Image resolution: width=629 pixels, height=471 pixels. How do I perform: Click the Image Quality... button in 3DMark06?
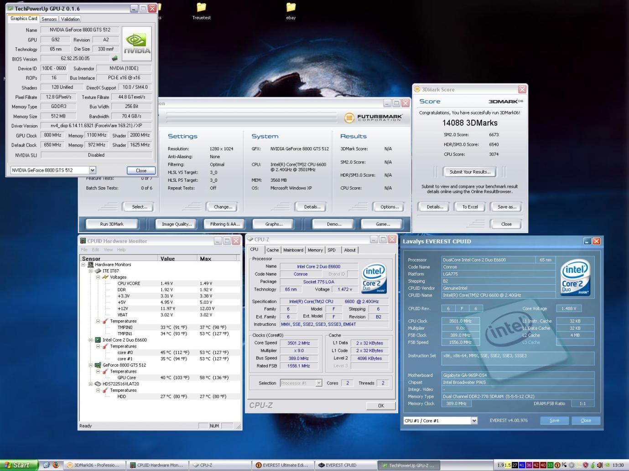click(x=177, y=224)
